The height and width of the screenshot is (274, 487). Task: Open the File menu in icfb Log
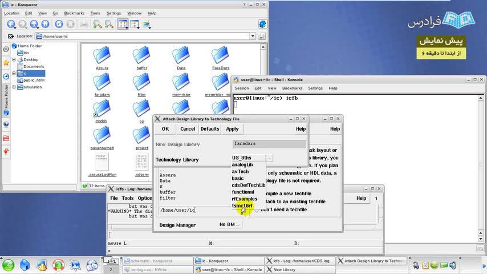point(114,198)
